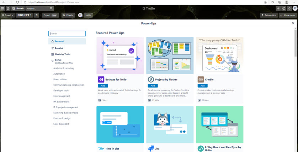Image resolution: width=298 pixels, height=152 pixels.
Task: Click the Projects by Placker preview image
Action: (x=170, y=55)
